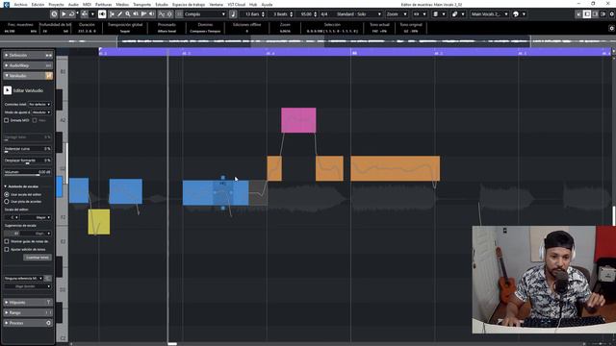Click the Hitpoints filter icon
Image resolution: width=616 pixels, height=346 pixels.
click(x=49, y=303)
